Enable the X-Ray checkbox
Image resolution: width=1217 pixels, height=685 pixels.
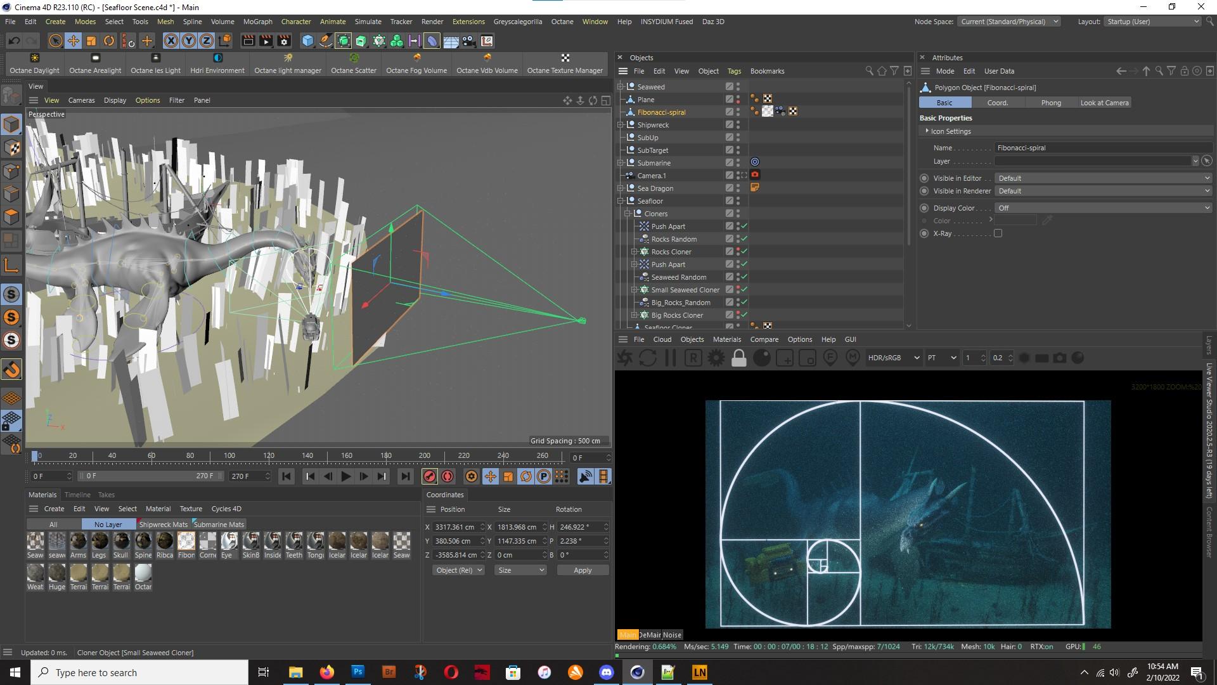pyautogui.click(x=998, y=233)
